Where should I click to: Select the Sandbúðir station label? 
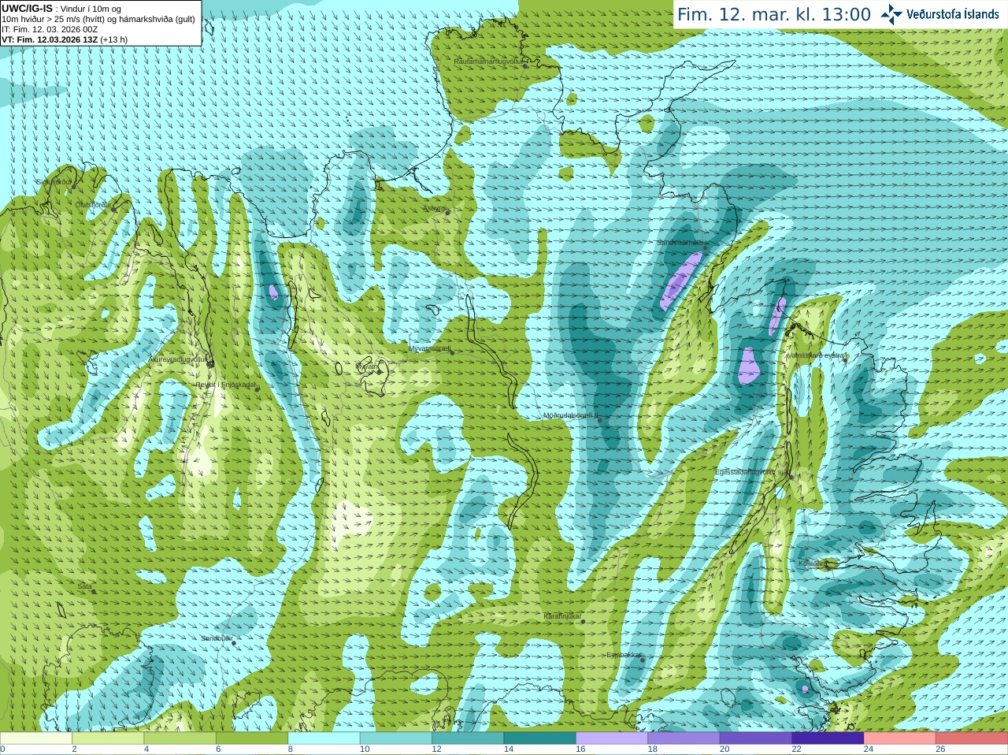(216, 638)
